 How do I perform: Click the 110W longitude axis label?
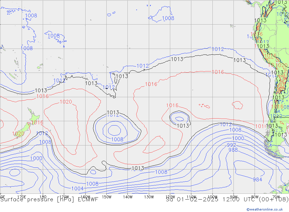coord(191,197)
